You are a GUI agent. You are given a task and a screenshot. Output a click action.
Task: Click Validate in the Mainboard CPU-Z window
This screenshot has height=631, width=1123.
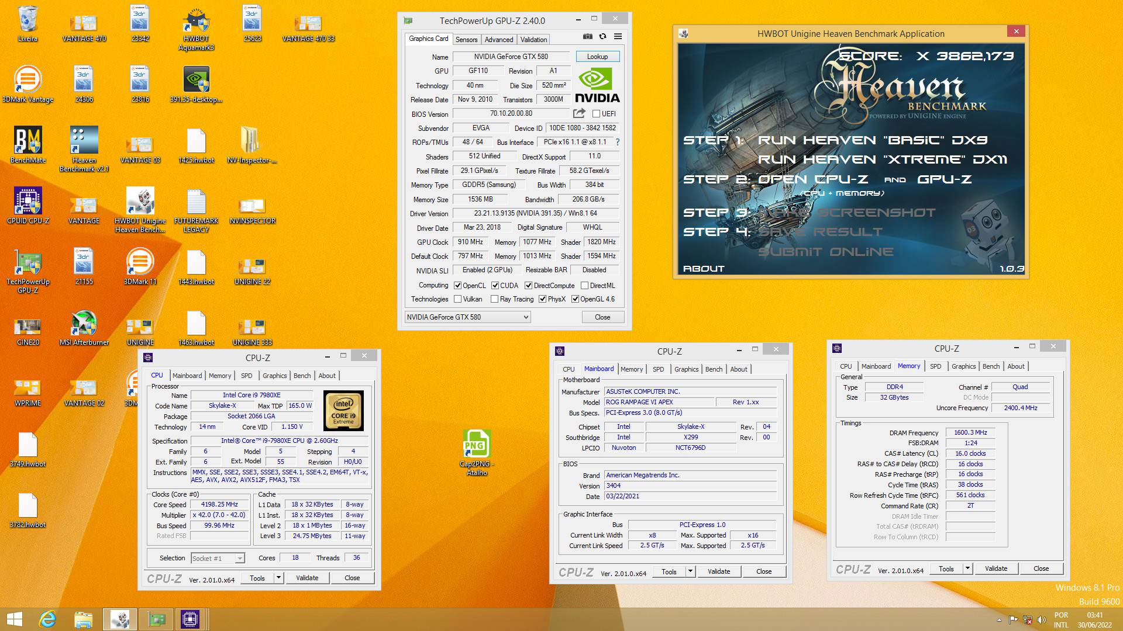pos(719,571)
